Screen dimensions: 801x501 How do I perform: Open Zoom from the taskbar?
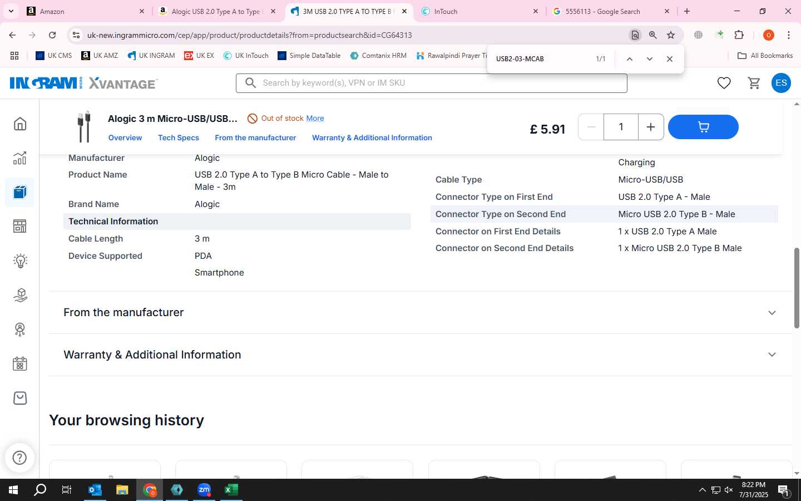point(204,490)
